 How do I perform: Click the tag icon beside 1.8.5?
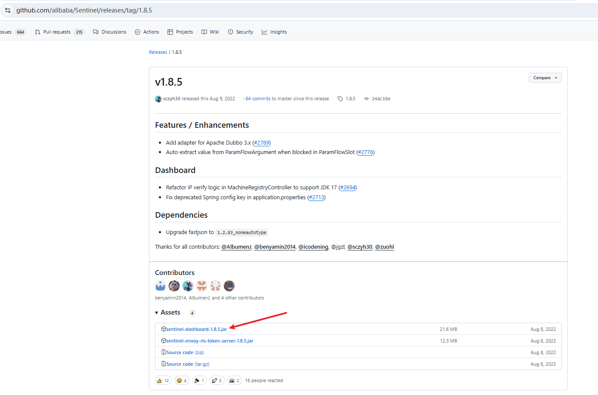341,99
